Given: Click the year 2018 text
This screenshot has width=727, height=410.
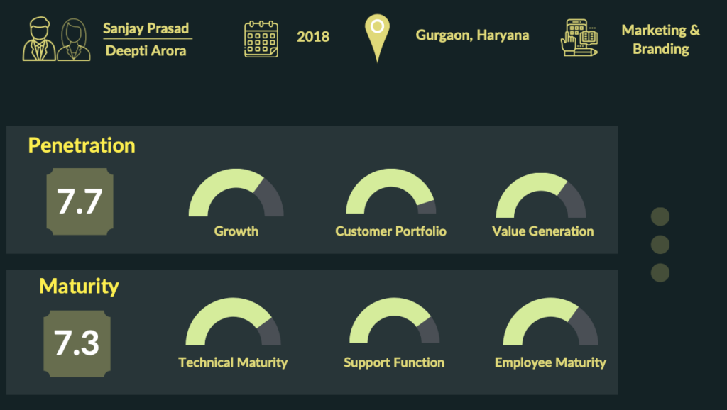Looking at the screenshot, I should (x=313, y=37).
